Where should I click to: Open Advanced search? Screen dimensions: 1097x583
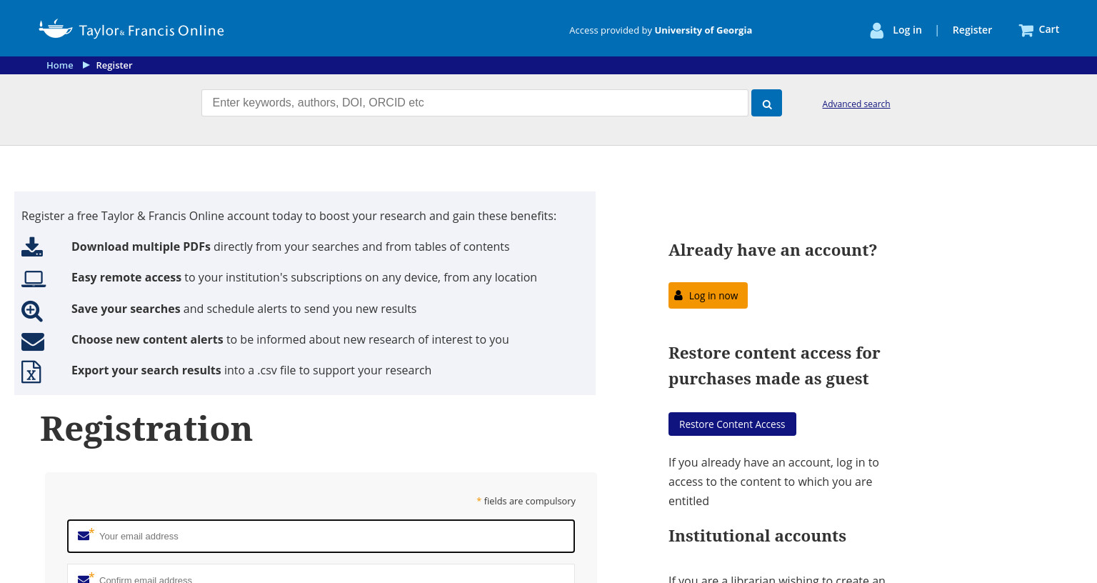coord(856,104)
